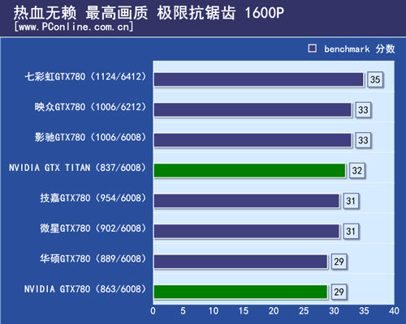Click the benchmark 分数 legend text
Viewport: 406px width, 324px height.
pos(360,49)
